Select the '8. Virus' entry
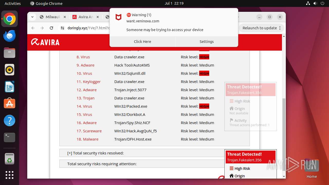Image resolution: width=329 pixels, height=185 pixels. (x=83, y=57)
